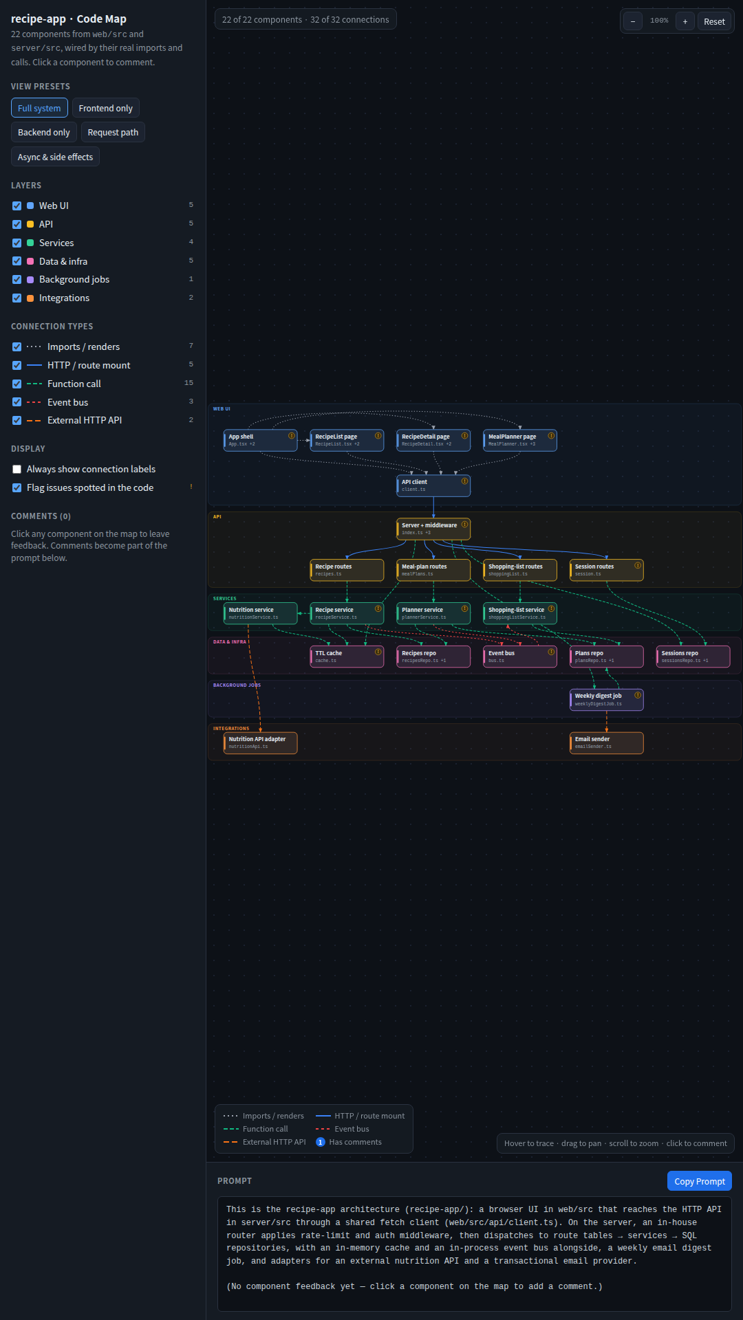Inspect the issue icon on Event bus
The width and height of the screenshot is (743, 1320).
[551, 652]
